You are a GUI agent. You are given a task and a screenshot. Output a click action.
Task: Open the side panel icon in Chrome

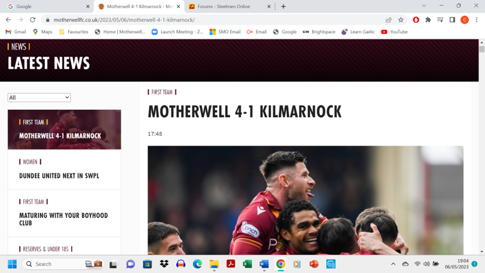(452, 20)
